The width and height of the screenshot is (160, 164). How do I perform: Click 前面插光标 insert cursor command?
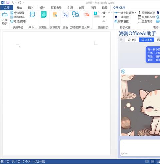pyautogui.click(x=147, y=13)
